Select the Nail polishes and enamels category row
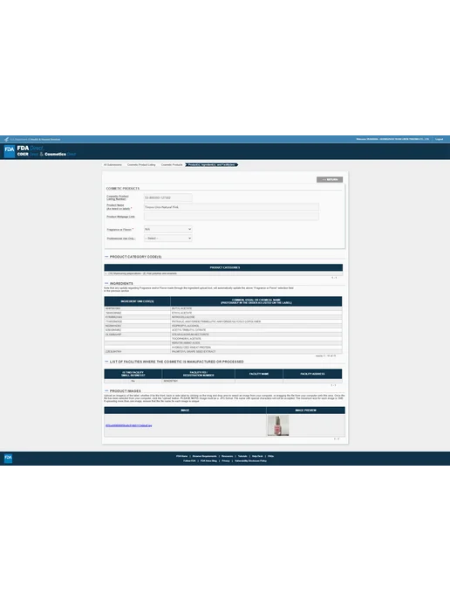Image resolution: width=450 pixels, height=601 pixels. 223,273
